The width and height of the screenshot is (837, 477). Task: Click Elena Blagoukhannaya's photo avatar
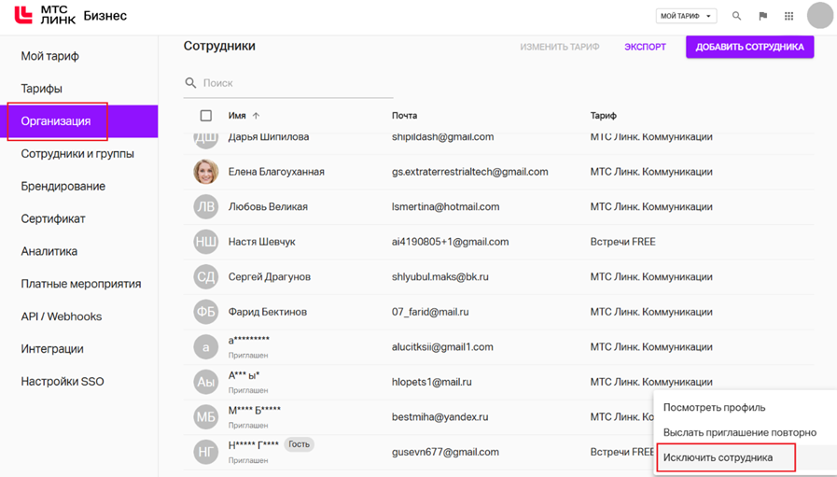click(205, 172)
